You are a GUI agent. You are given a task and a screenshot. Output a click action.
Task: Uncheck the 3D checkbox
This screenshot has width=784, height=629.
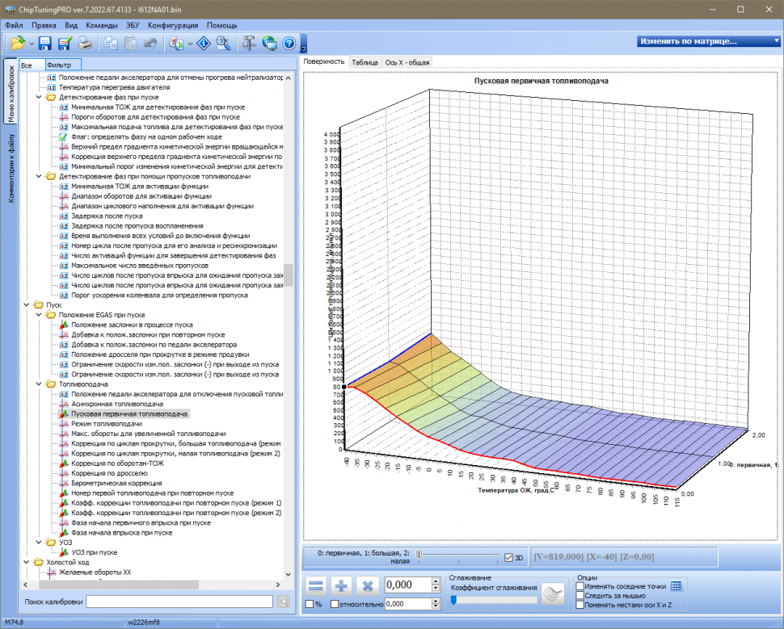508,557
